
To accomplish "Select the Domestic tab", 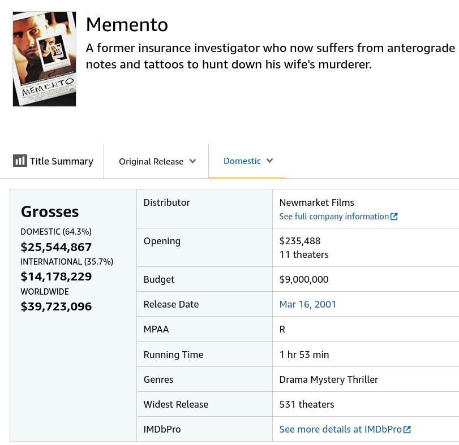I will pyautogui.click(x=242, y=161).
